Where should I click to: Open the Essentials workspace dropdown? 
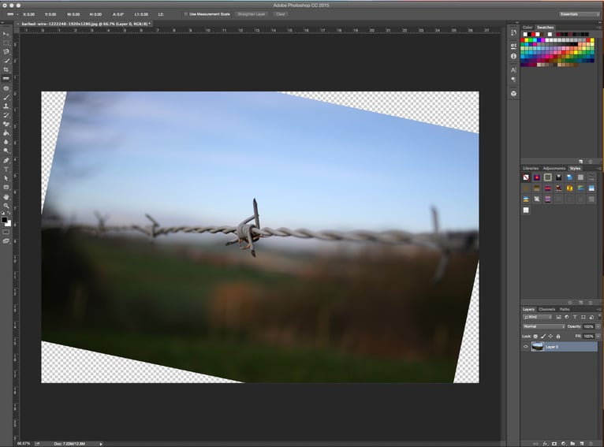pyautogui.click(x=580, y=14)
